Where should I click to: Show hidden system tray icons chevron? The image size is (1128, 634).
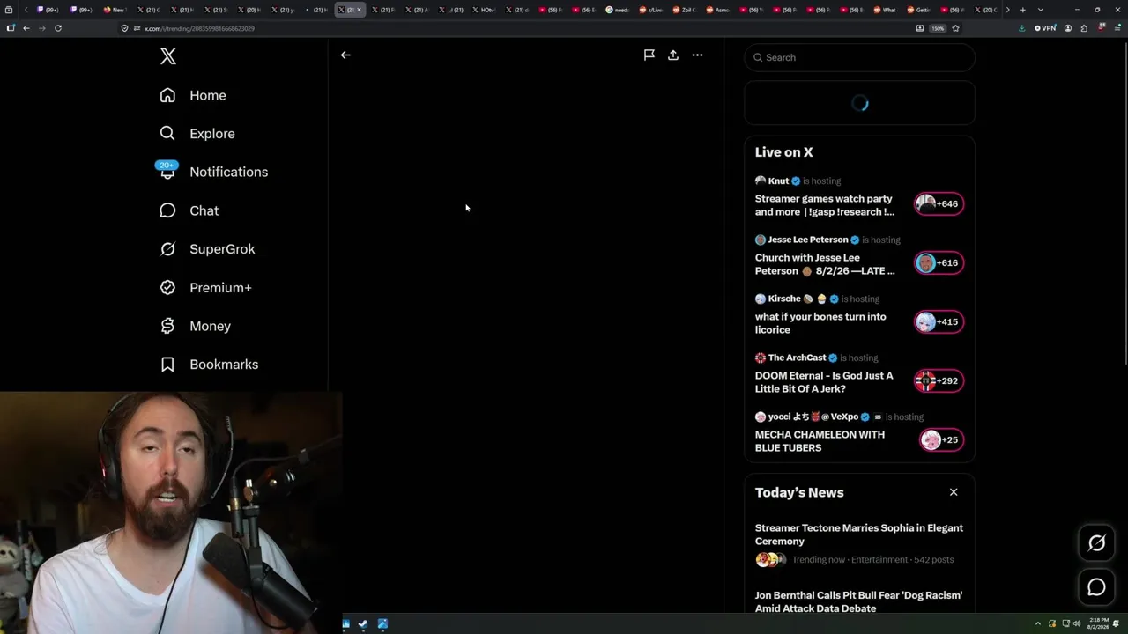tap(1037, 624)
